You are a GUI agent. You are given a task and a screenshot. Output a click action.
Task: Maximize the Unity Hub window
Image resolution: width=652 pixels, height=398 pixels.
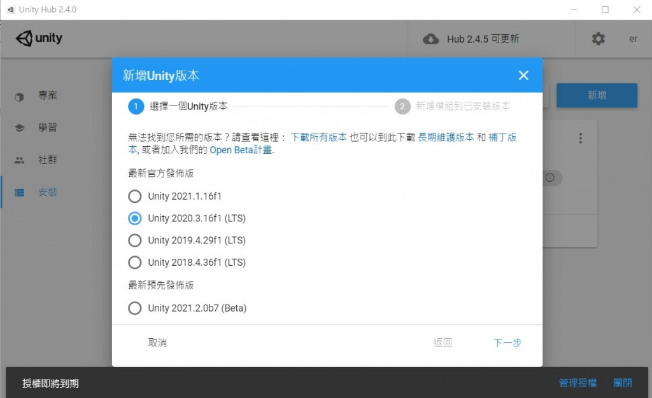point(605,10)
